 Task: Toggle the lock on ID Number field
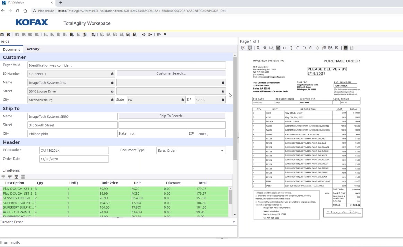pyautogui.click(x=112, y=74)
